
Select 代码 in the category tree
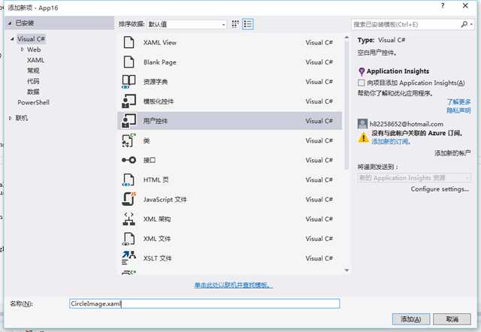(x=33, y=81)
